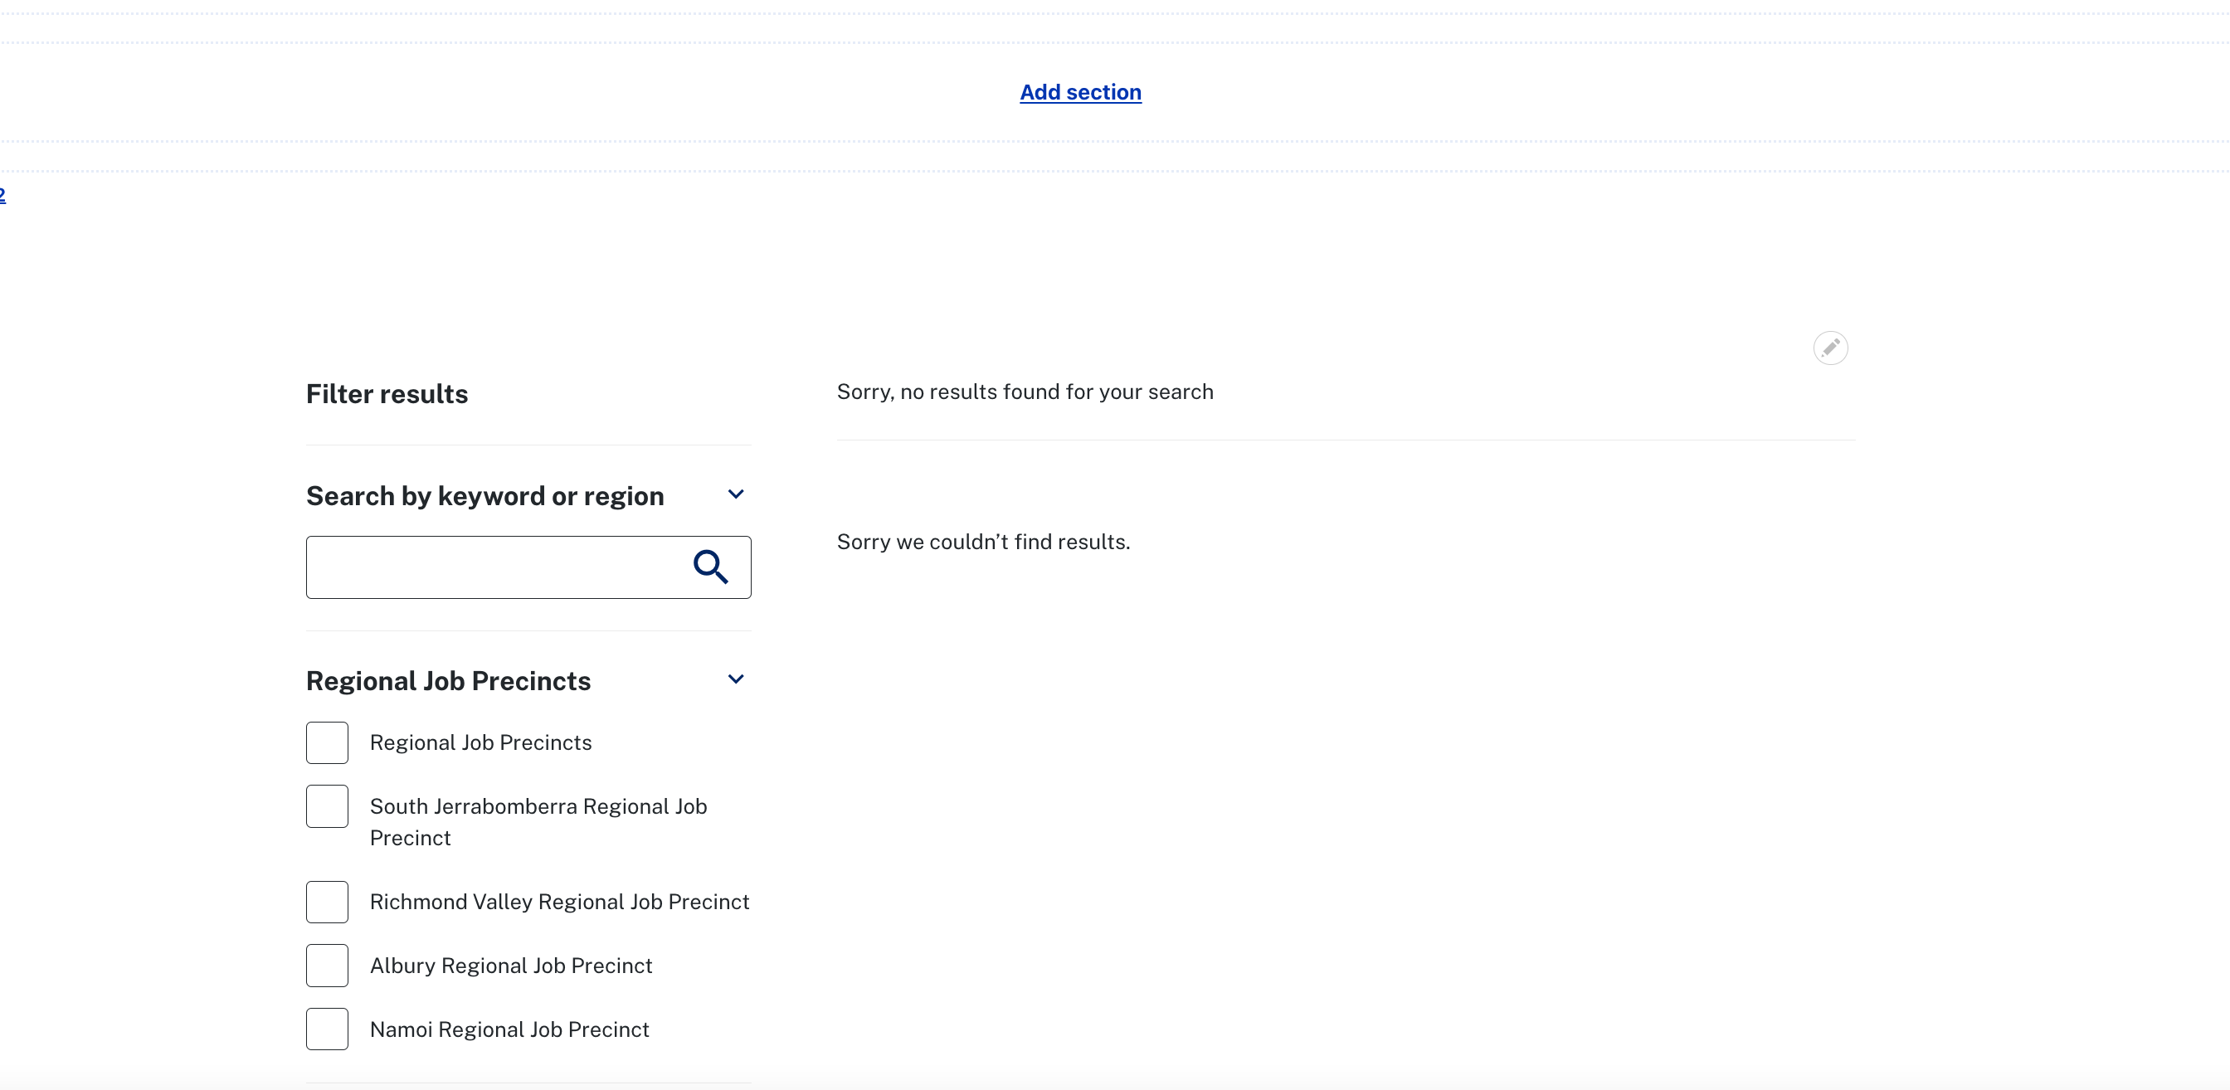Click the Albury Regional Job Precinct label

coord(511,966)
